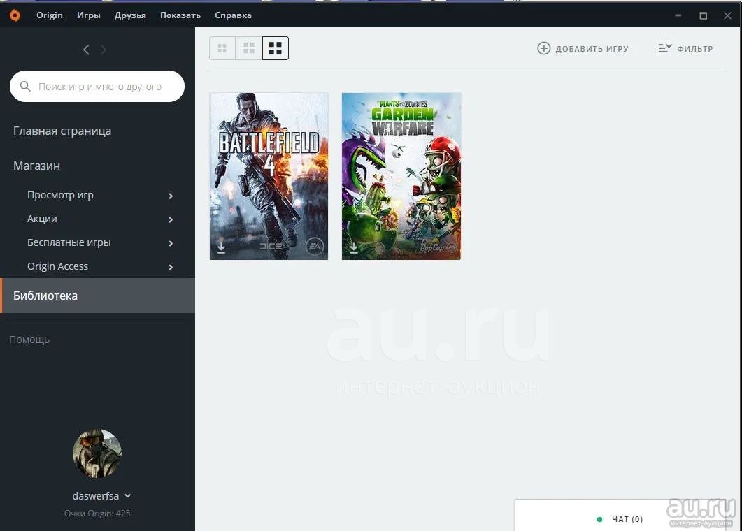This screenshot has height=531, width=742.
Task: Go forward using the right arrow
Action: tap(104, 50)
